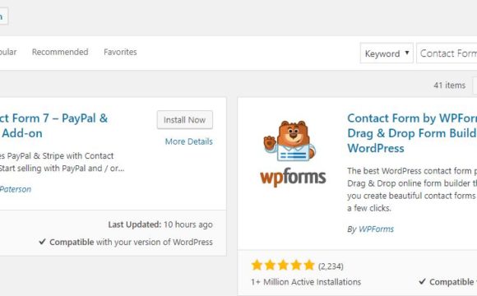The image size is (477, 296).
Task: Click the 41 items results count
Action: tap(449, 86)
